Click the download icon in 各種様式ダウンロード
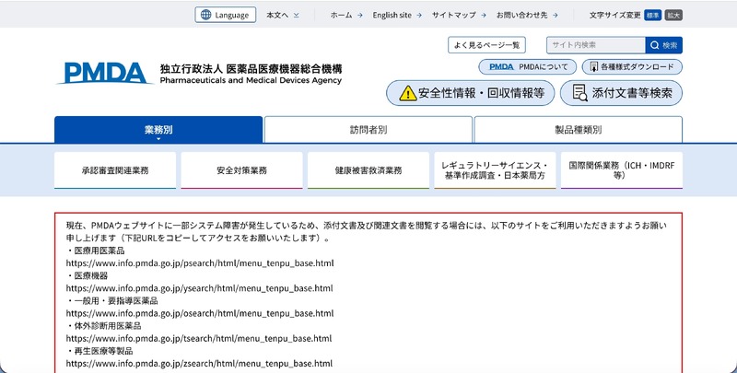The image size is (737, 373). (593, 66)
